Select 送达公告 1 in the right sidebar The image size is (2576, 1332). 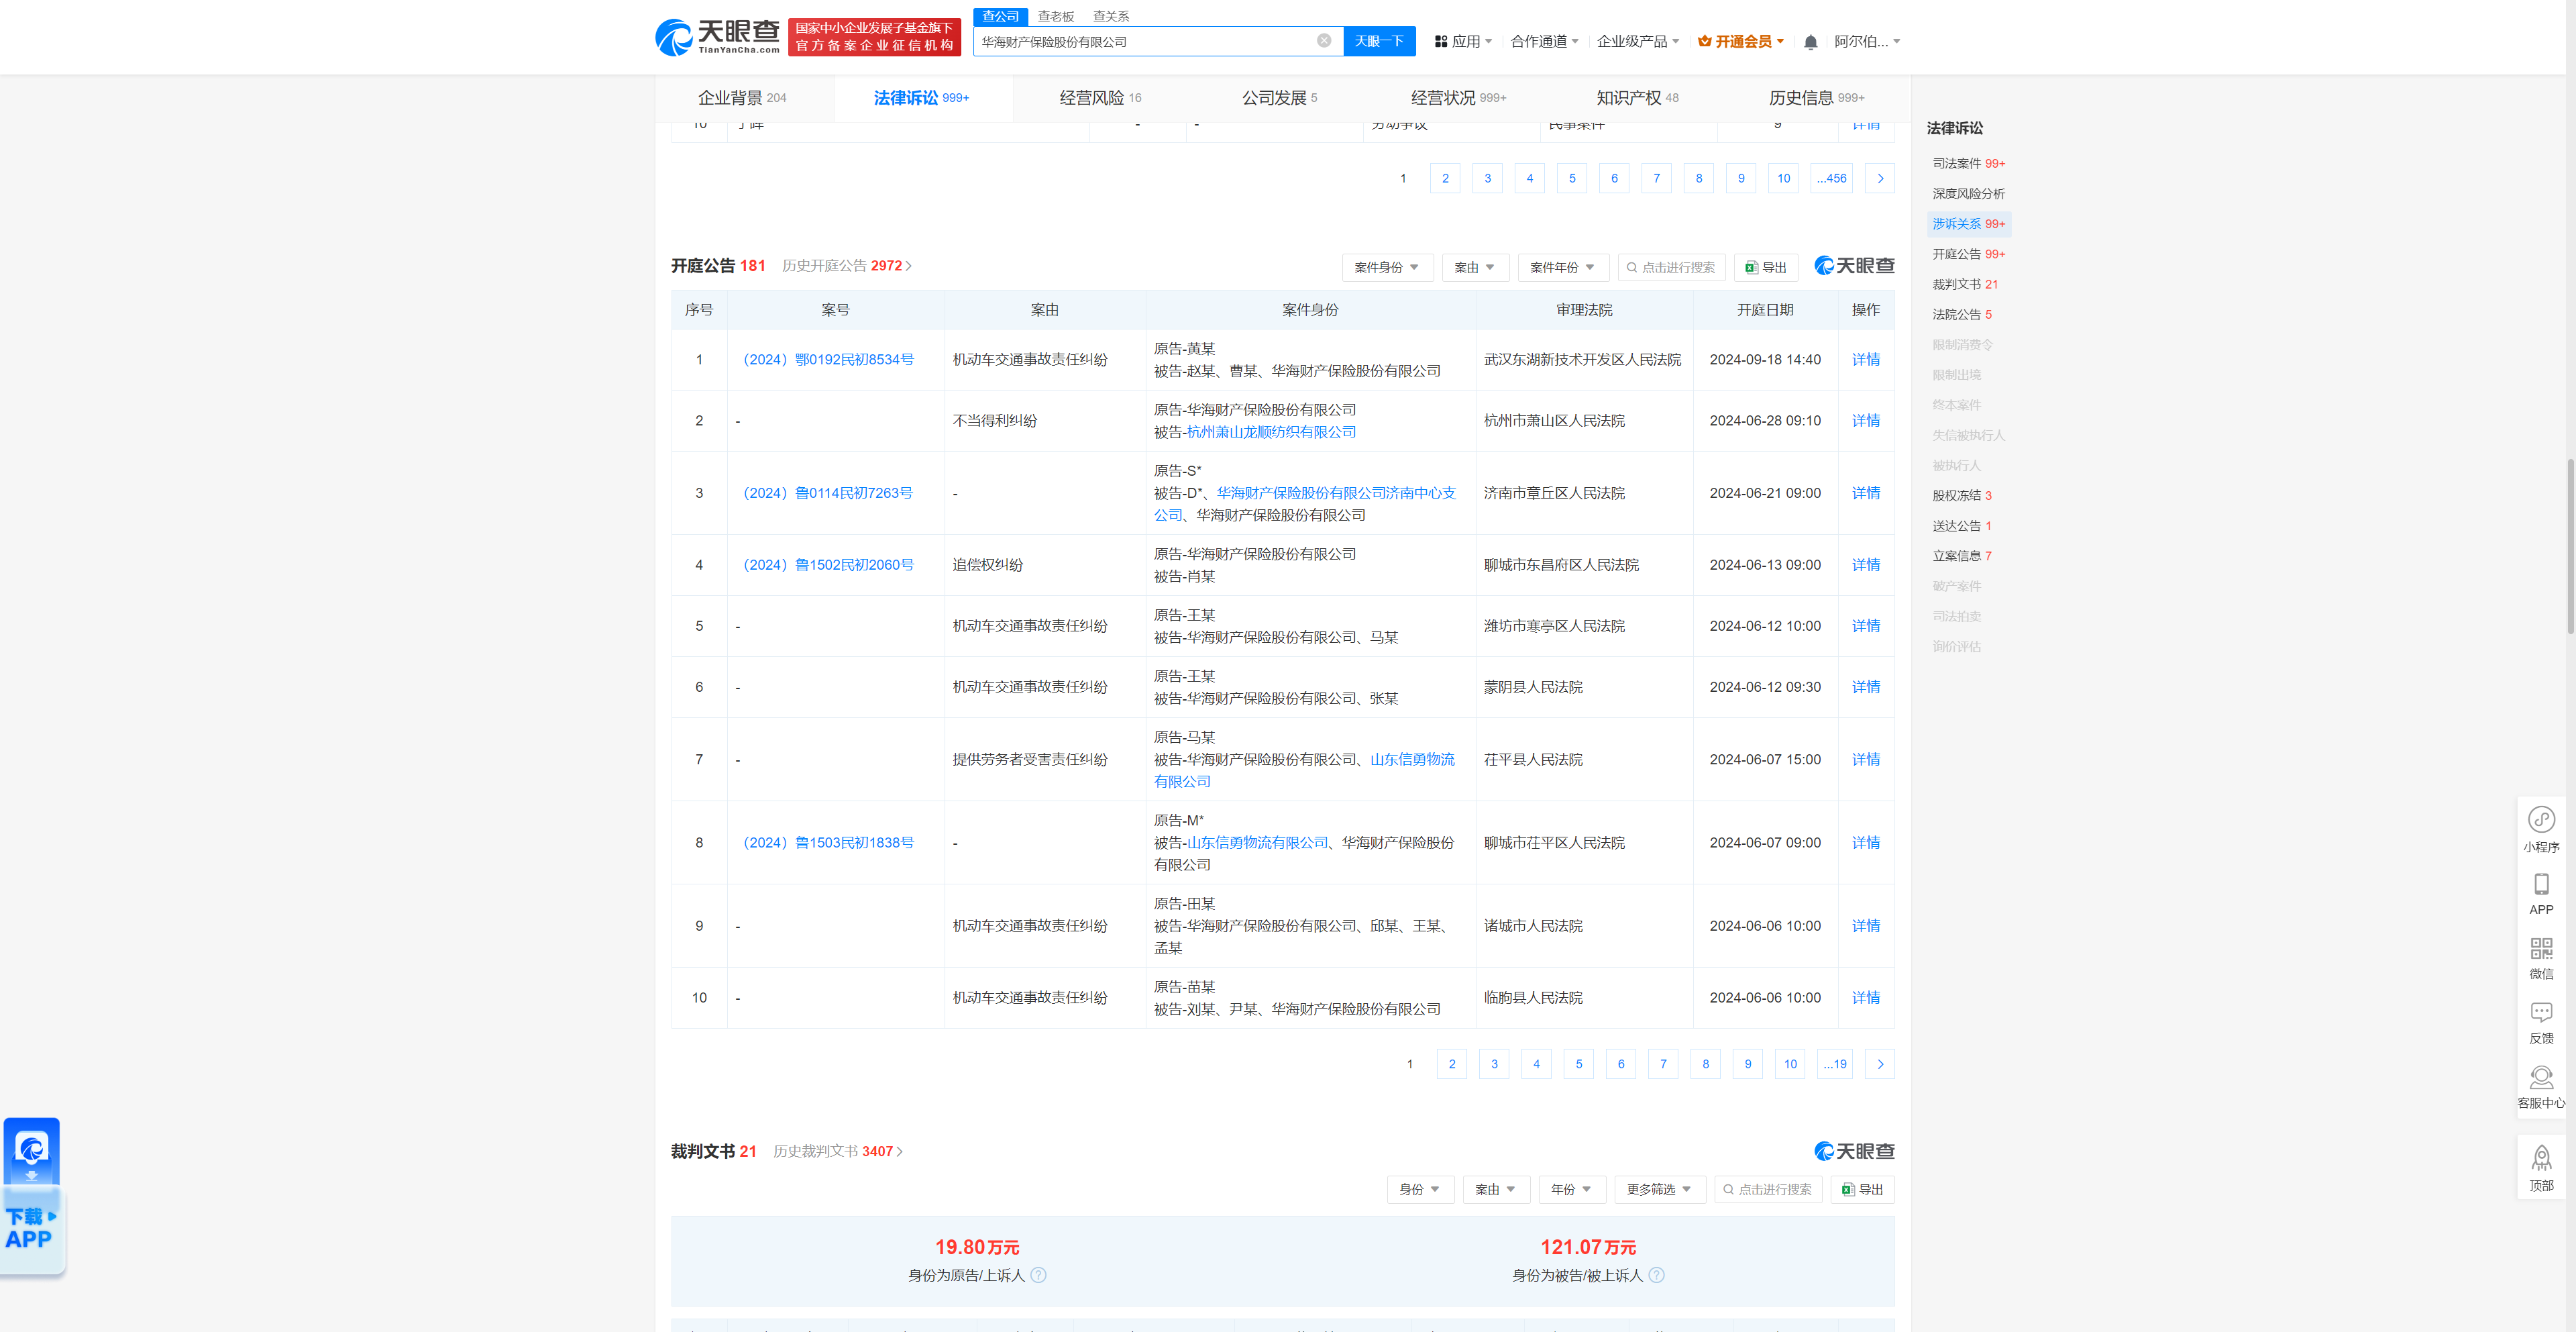point(1962,526)
